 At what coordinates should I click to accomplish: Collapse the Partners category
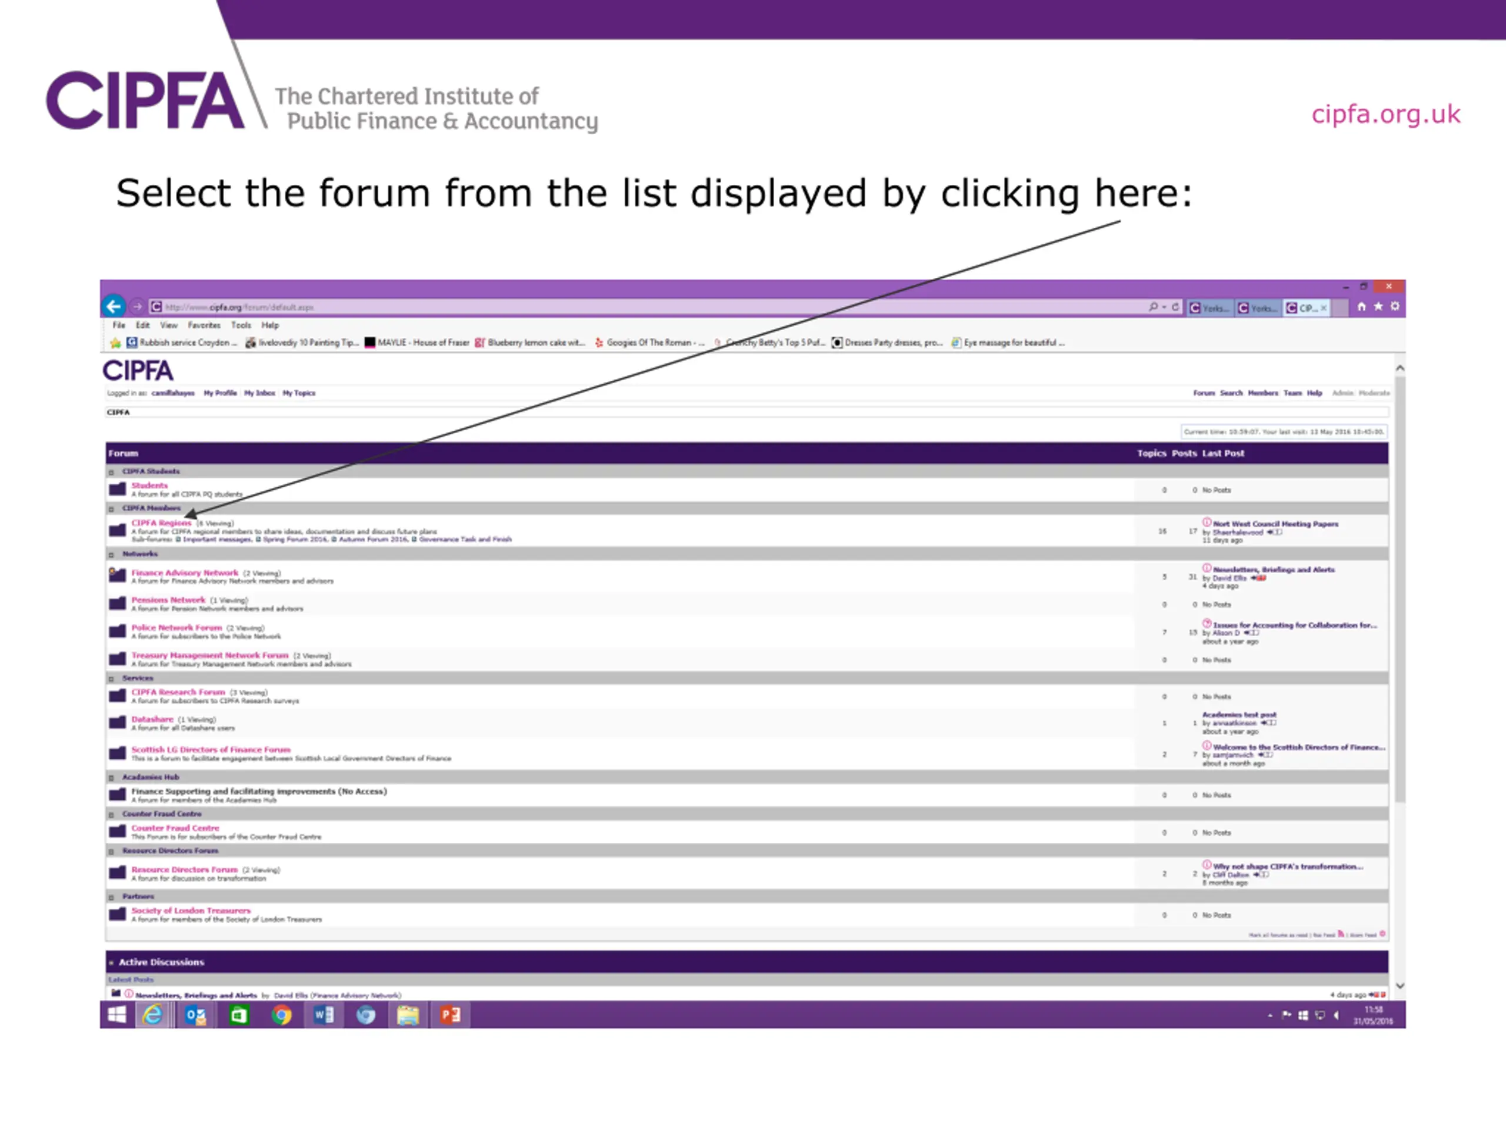(x=112, y=897)
